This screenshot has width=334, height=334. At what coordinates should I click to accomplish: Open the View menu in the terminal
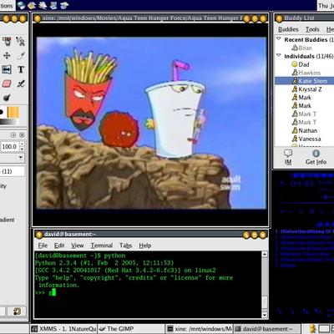78,245
